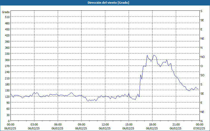Image resolution: width=210 pixels, height=131 pixels.
Task: Click the '06/02/25' date under 18:00
Action: [x=152, y=128]
